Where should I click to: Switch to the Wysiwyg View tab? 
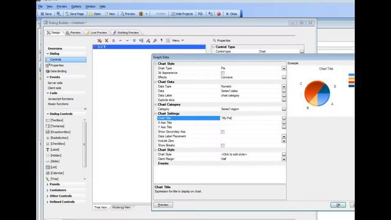tap(121, 208)
